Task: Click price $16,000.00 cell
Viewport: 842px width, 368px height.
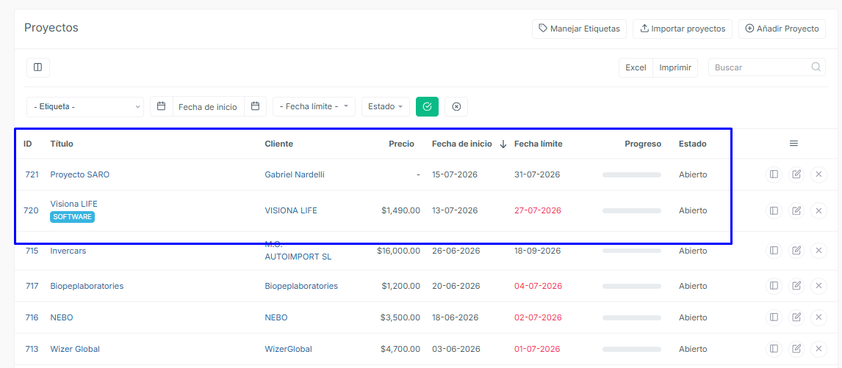Action: [x=398, y=250]
